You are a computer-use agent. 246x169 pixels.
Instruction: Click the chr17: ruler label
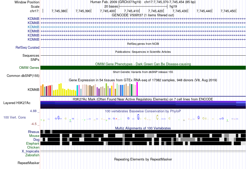tap(34, 11)
